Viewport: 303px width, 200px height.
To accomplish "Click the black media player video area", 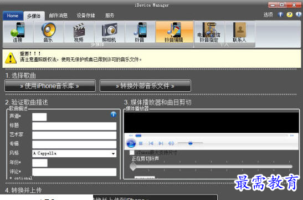I will [x=212, y=122].
